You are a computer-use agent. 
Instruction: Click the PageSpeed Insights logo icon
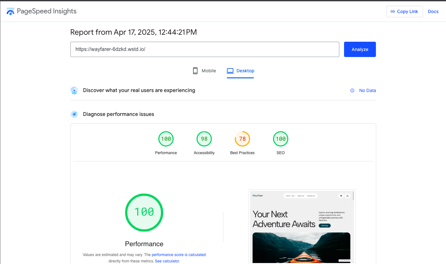[x=11, y=11]
